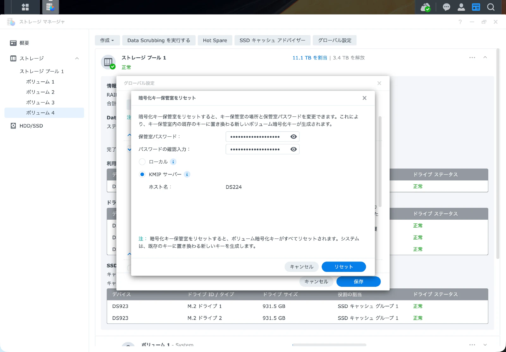Open the 作成 dropdown

107,40
